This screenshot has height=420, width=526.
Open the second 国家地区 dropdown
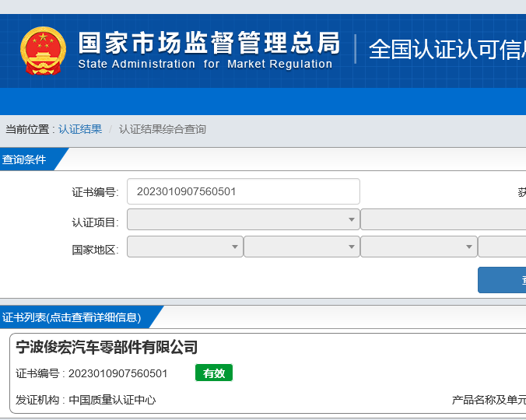(301, 247)
